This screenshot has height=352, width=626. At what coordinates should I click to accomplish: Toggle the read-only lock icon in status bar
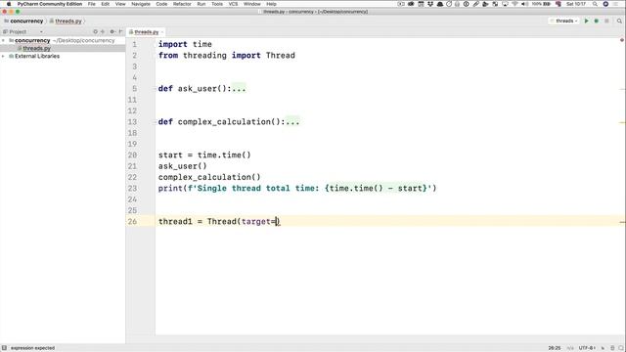tap(603, 348)
